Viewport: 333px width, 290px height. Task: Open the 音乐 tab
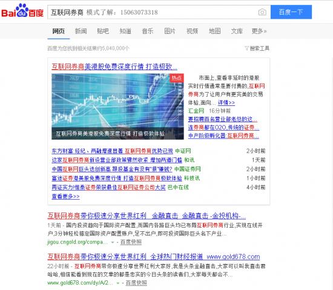click(148, 31)
